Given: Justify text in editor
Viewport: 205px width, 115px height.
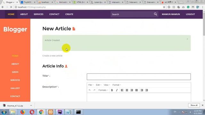Looking at the screenshot, I should (136, 90).
